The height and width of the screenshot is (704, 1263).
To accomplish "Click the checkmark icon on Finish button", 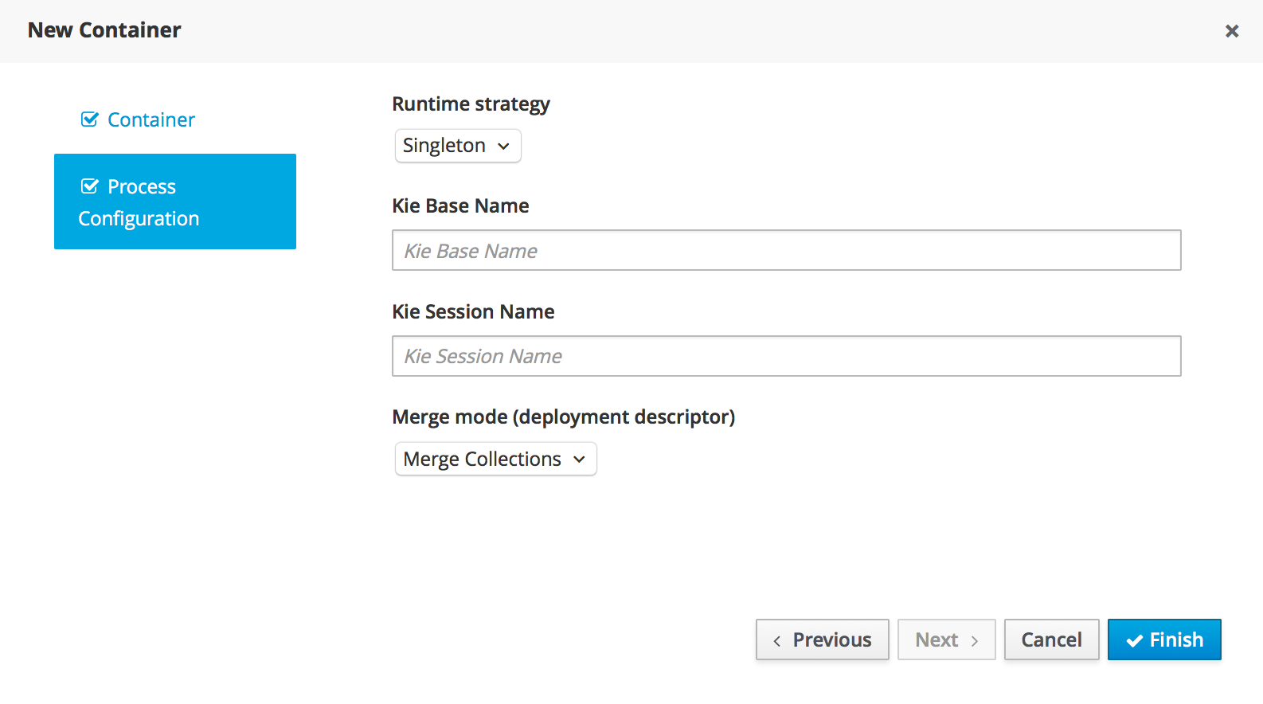I will [x=1135, y=640].
